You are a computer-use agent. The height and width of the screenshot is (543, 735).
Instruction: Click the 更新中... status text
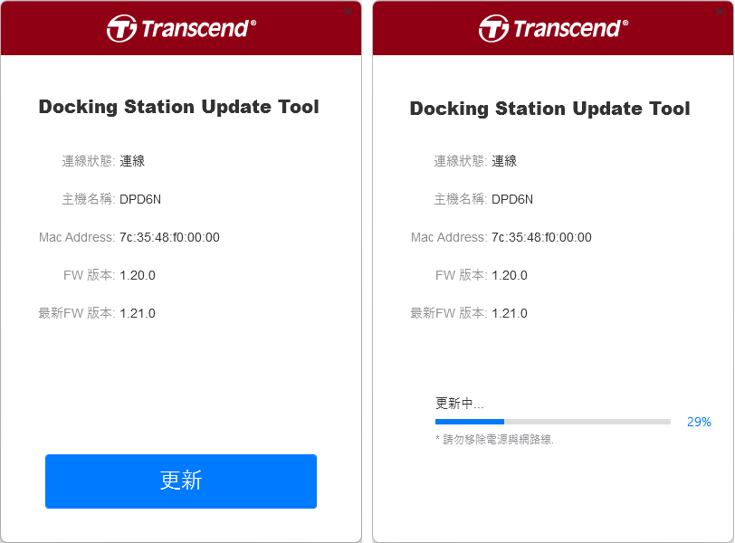point(460,403)
